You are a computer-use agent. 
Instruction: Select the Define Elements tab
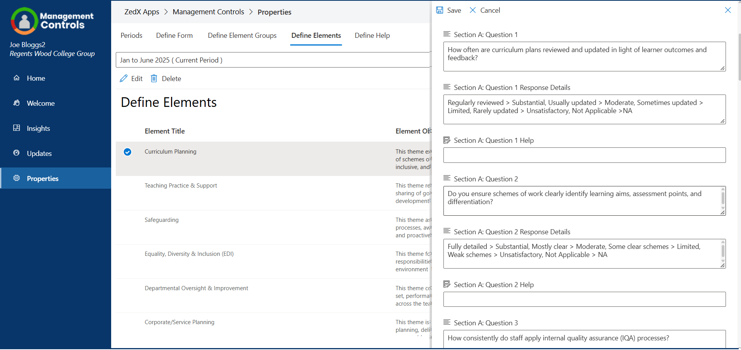tap(316, 36)
